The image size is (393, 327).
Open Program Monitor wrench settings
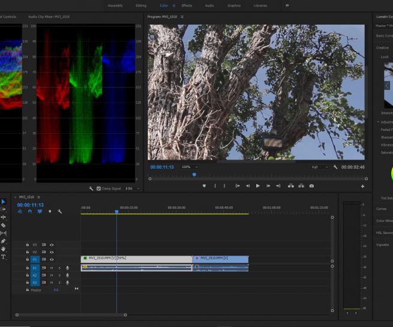pos(335,167)
